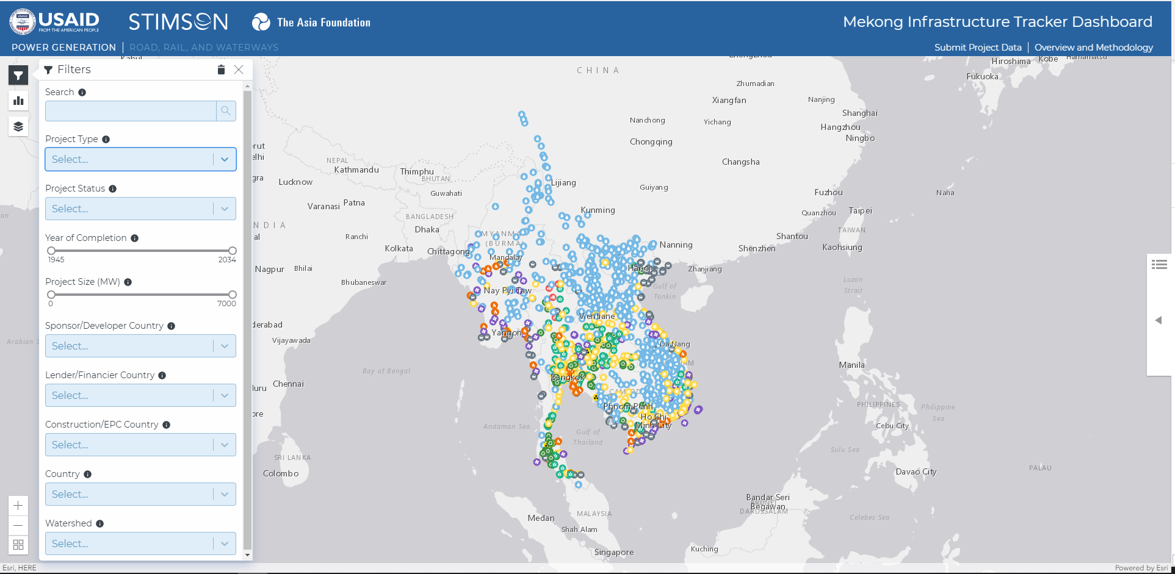Open the Filters widget icon
The height and width of the screenshot is (574, 1175).
[18, 76]
